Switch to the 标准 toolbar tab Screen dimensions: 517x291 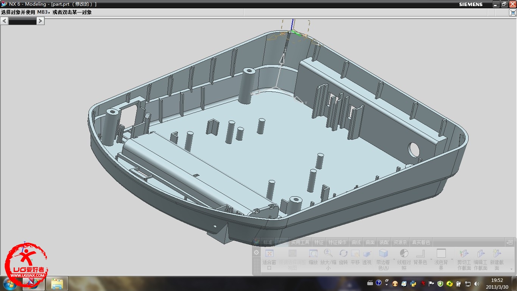click(268, 242)
